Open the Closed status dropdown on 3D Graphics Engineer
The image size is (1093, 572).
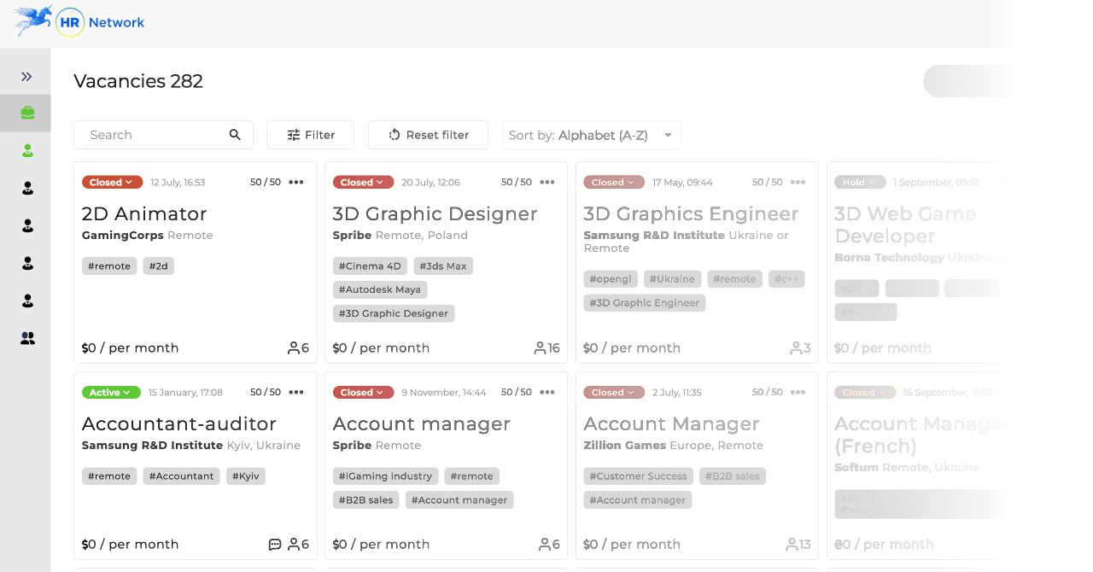click(614, 182)
